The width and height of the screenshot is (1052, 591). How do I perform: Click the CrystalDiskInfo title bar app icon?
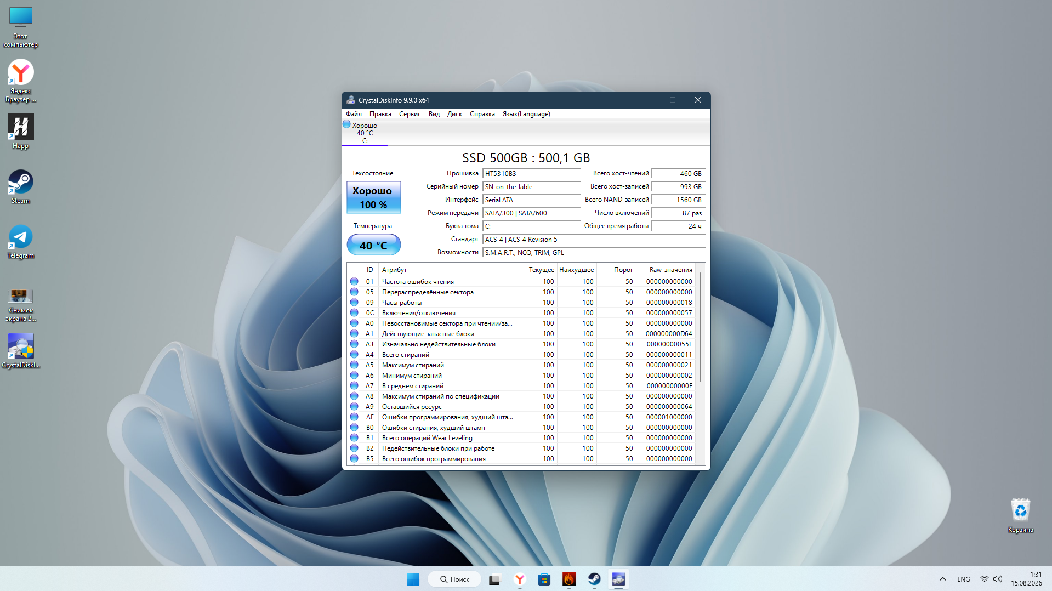[351, 100]
